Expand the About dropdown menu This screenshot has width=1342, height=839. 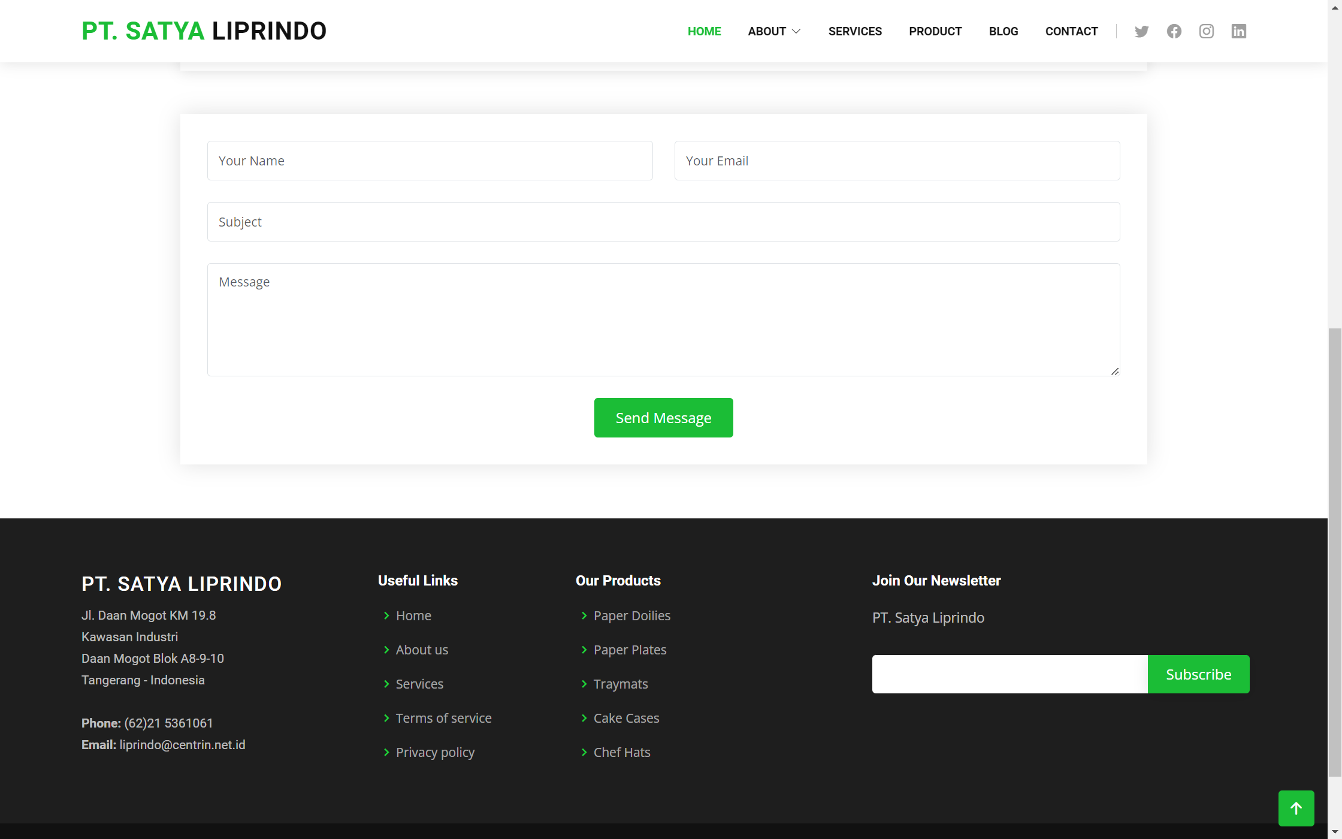click(767, 31)
